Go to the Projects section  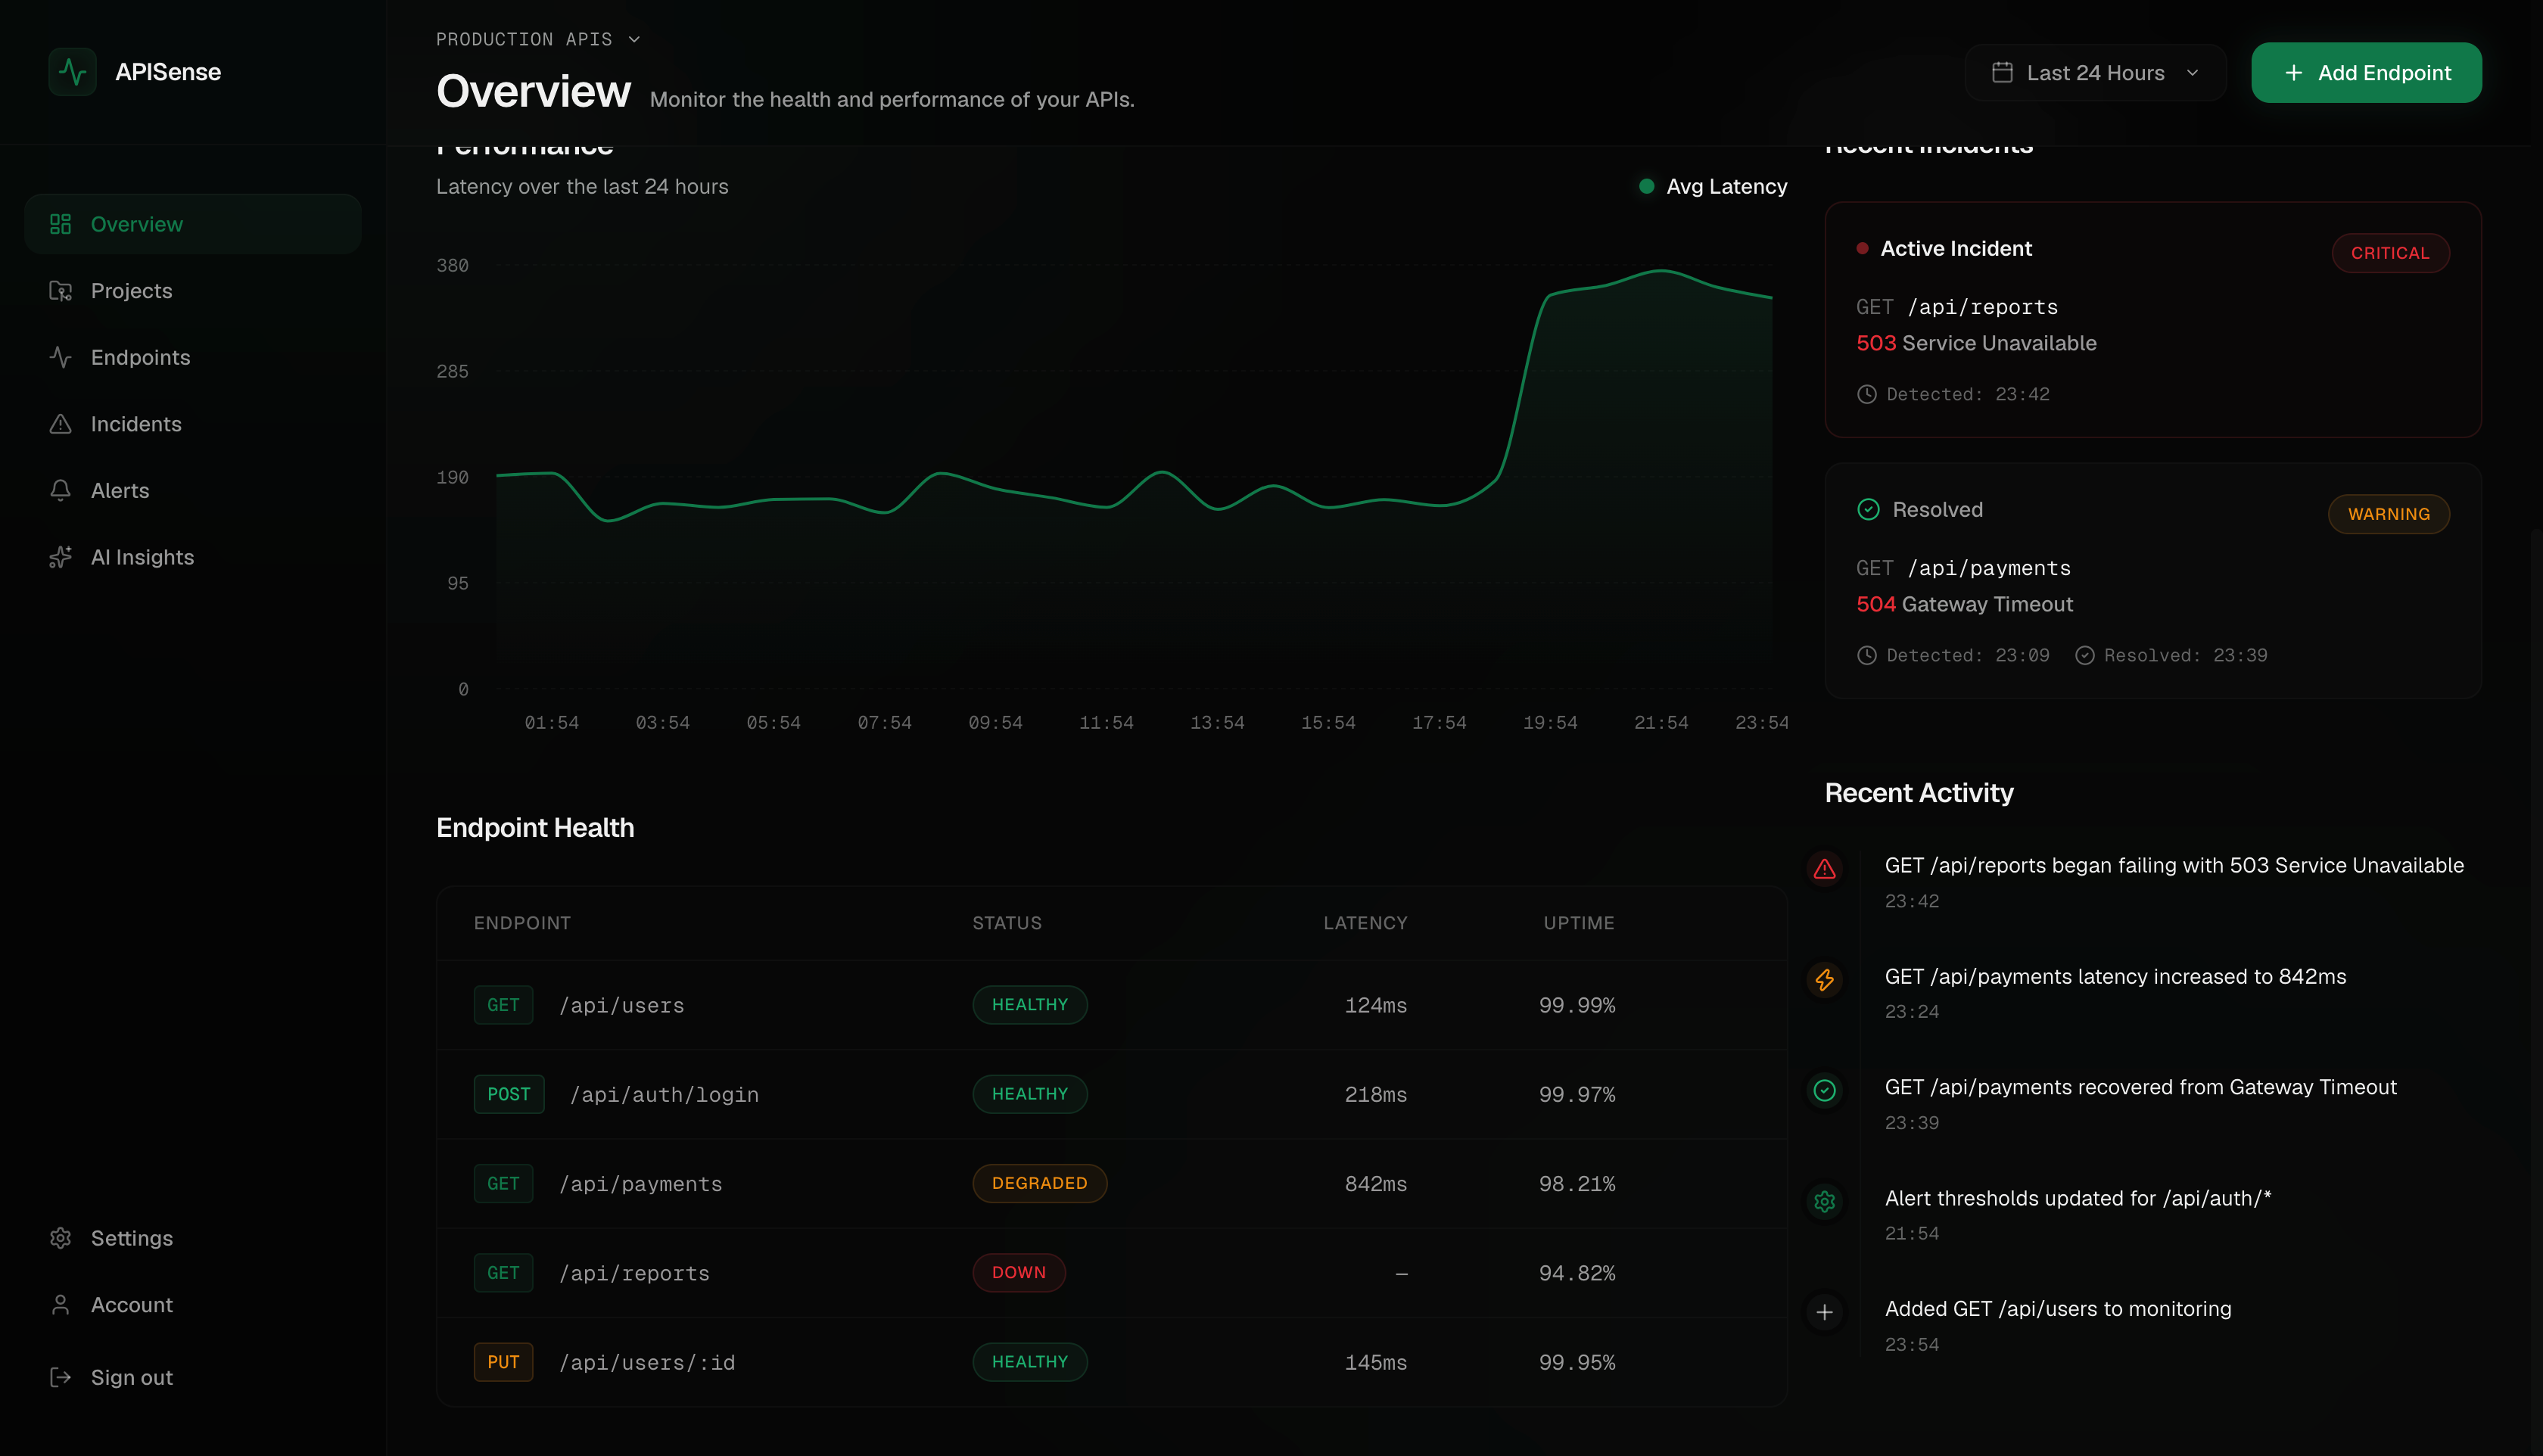click(193, 291)
